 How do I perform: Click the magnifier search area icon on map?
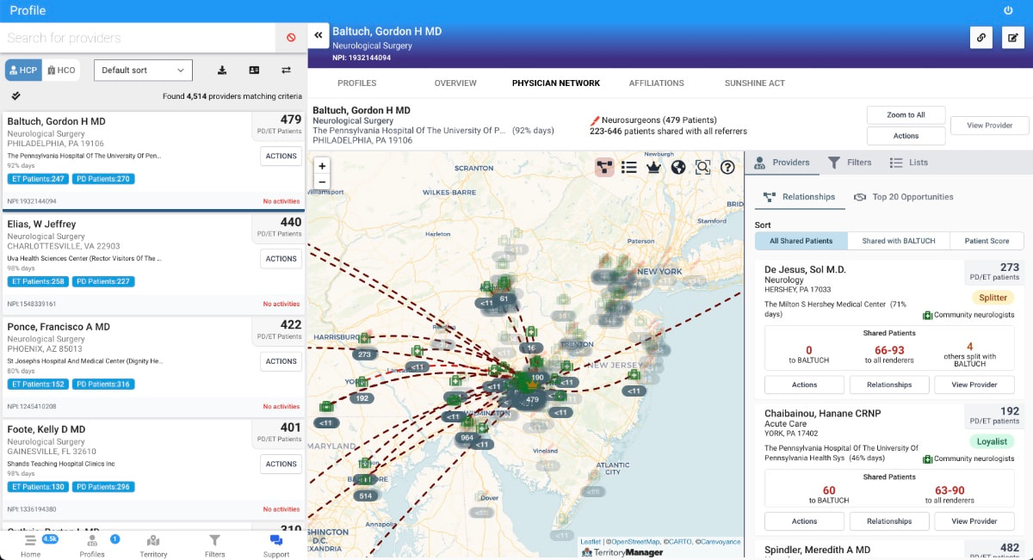click(702, 167)
